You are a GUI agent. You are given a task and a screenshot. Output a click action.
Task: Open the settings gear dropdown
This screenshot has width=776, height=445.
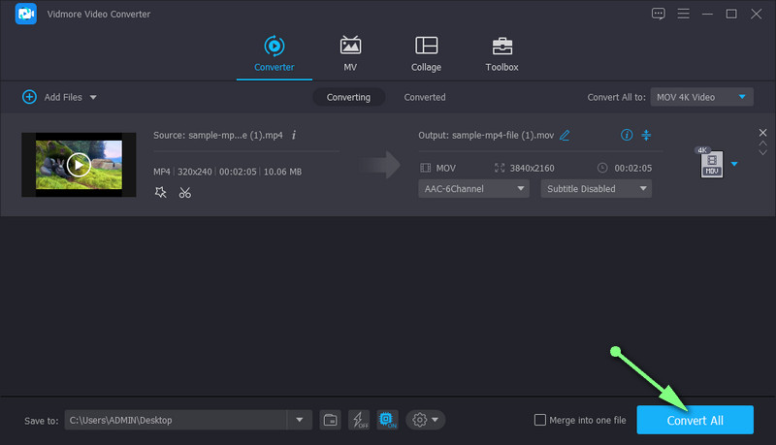pos(426,420)
